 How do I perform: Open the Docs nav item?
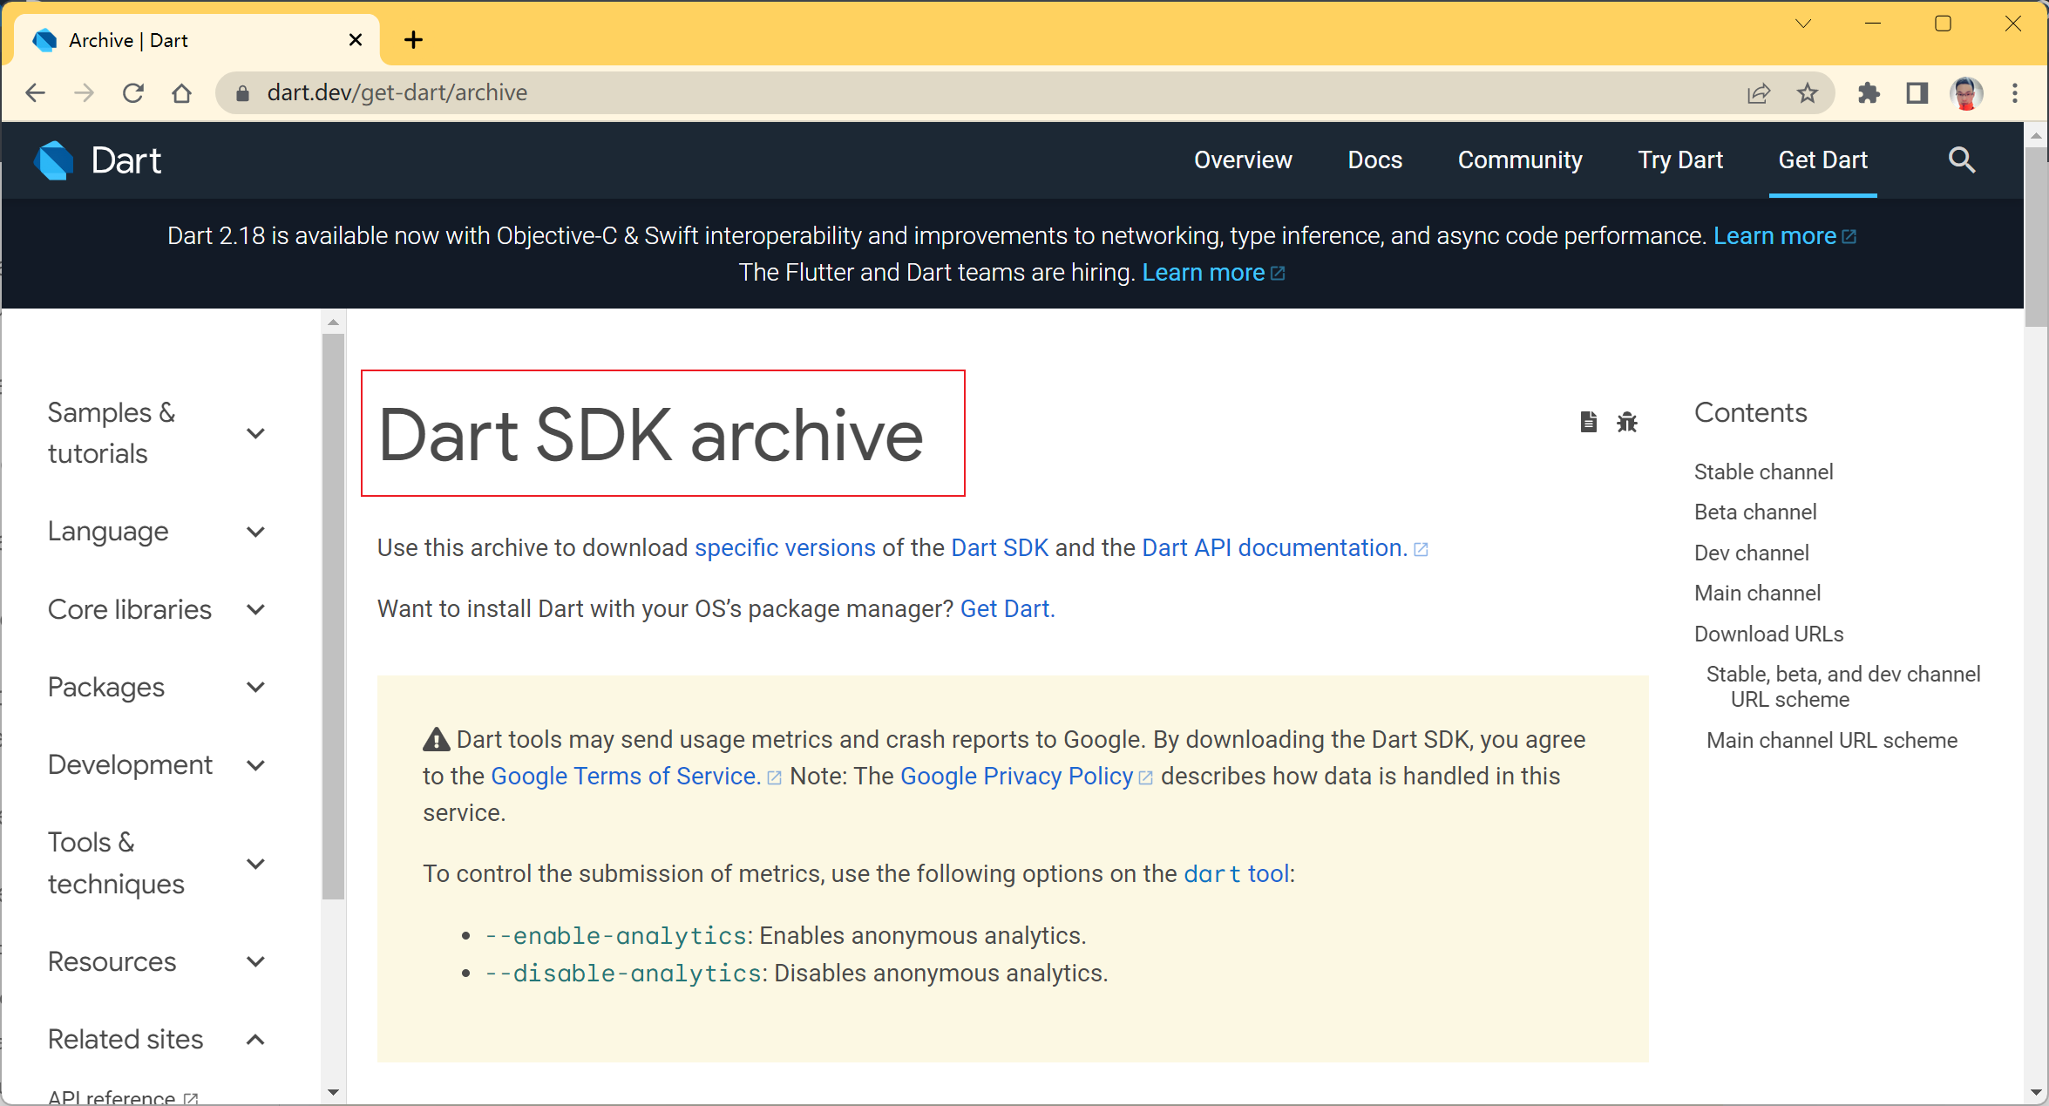[x=1374, y=160]
